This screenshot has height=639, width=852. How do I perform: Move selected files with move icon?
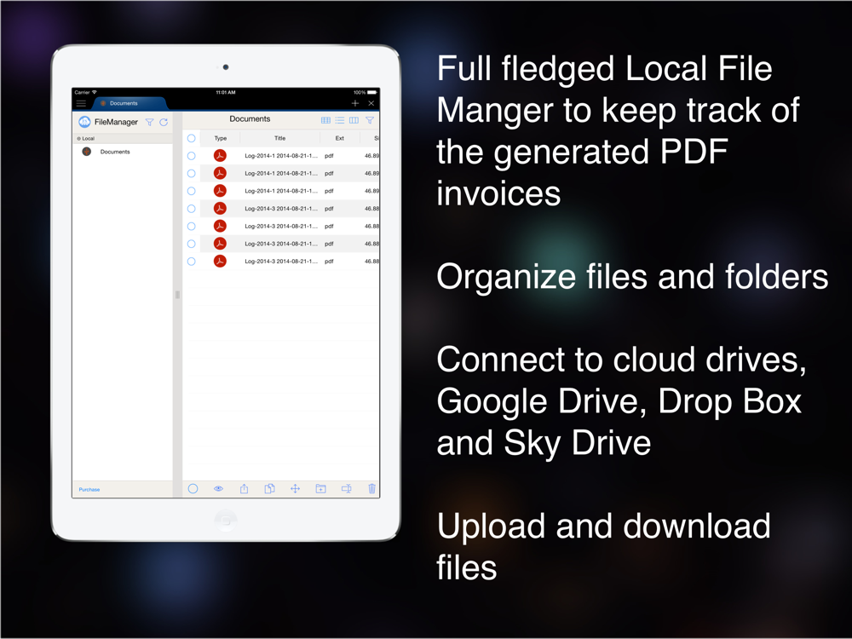point(295,488)
